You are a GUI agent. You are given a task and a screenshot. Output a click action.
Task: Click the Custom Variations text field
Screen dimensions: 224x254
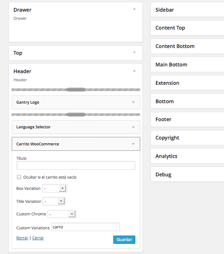[86, 227]
